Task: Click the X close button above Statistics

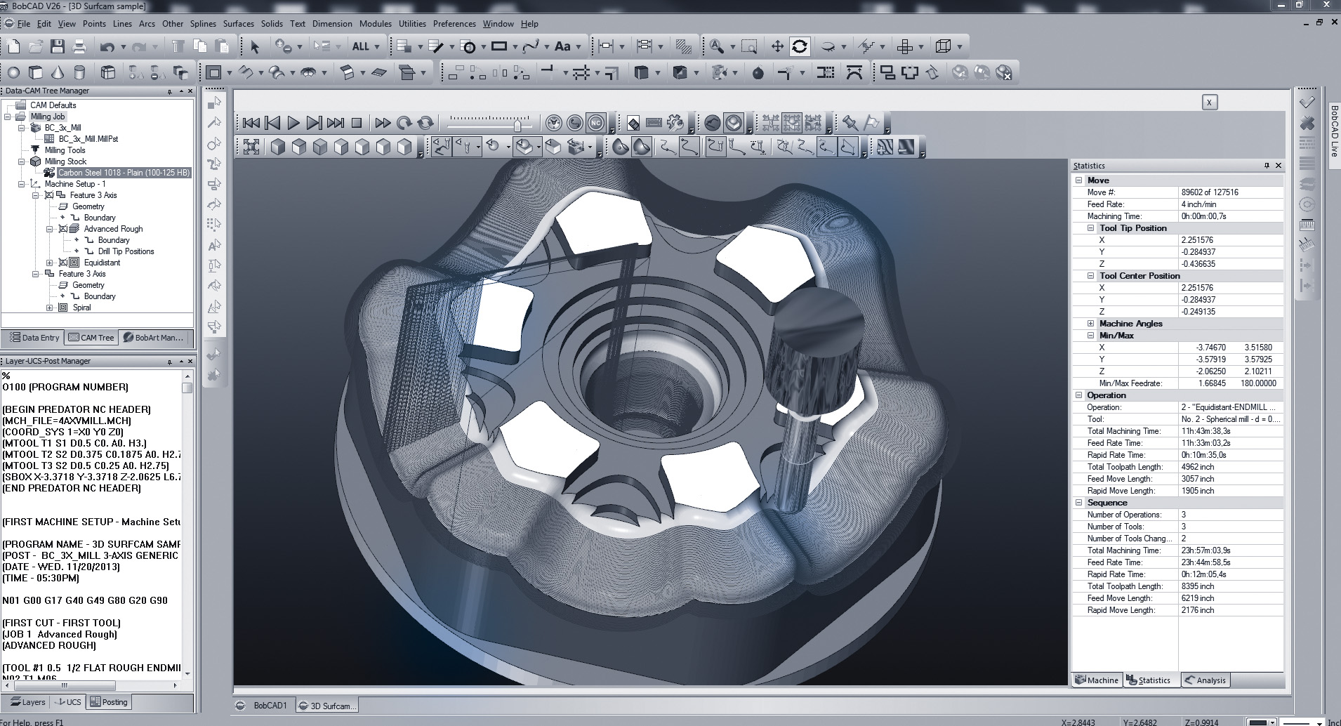Action: (x=1209, y=103)
